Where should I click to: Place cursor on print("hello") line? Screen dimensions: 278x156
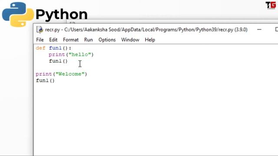pyautogui.click(x=71, y=55)
